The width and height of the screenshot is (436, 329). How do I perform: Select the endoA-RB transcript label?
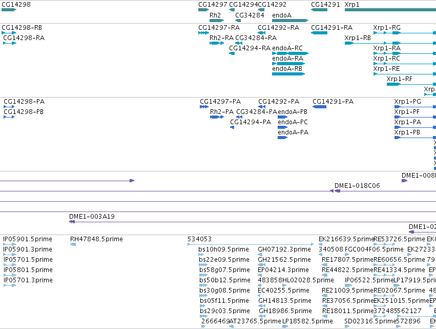(x=287, y=69)
